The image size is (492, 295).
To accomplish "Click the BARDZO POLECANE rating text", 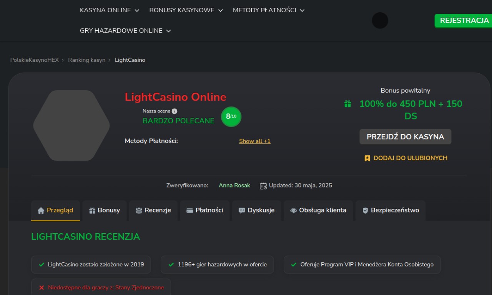I will [178, 121].
